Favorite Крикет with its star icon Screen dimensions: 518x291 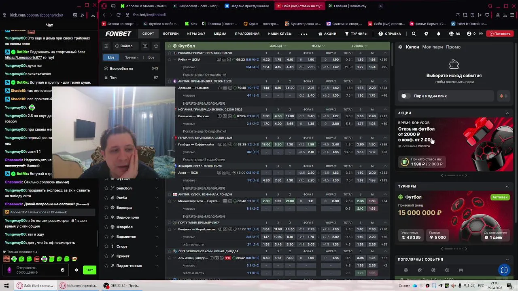(106, 256)
